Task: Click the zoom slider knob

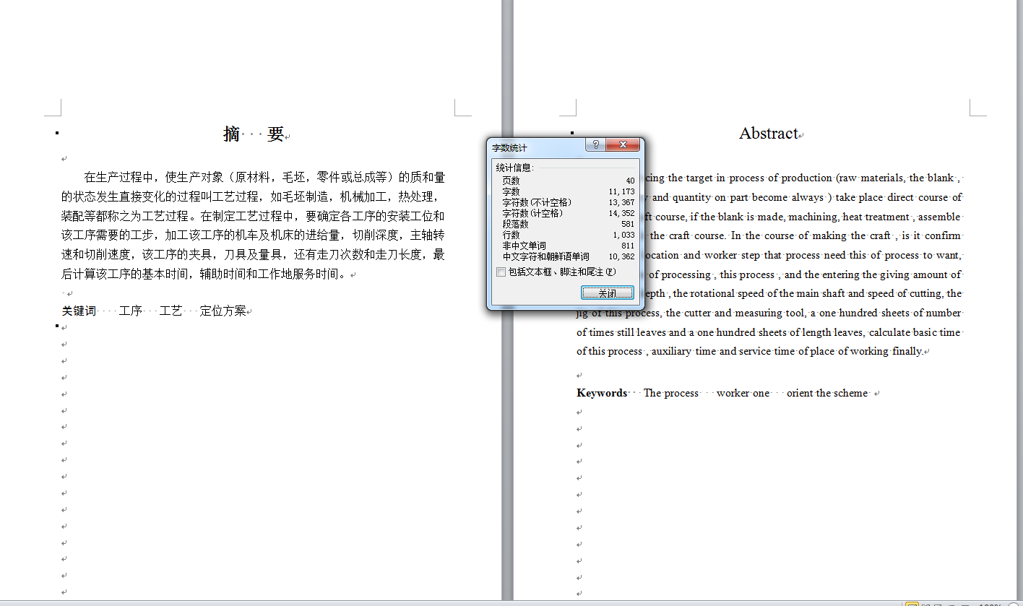Action: pos(1014,603)
